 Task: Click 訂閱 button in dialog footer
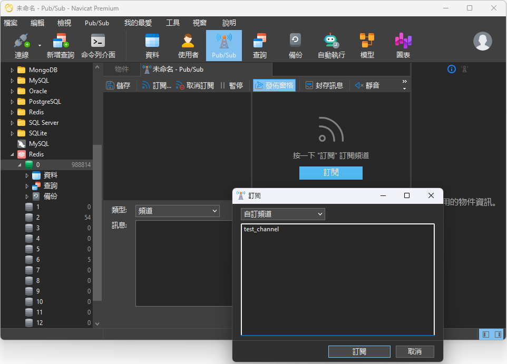click(x=359, y=351)
